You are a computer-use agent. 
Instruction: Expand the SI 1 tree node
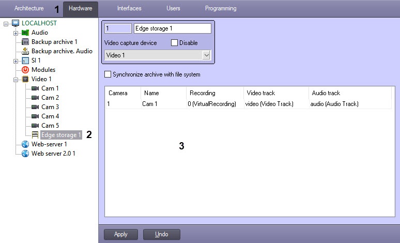pyautogui.click(x=16, y=61)
